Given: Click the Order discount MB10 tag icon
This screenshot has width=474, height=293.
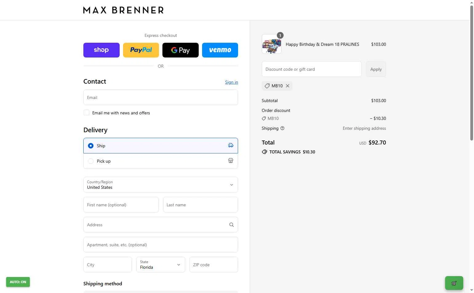Looking at the screenshot, I should pos(264,118).
